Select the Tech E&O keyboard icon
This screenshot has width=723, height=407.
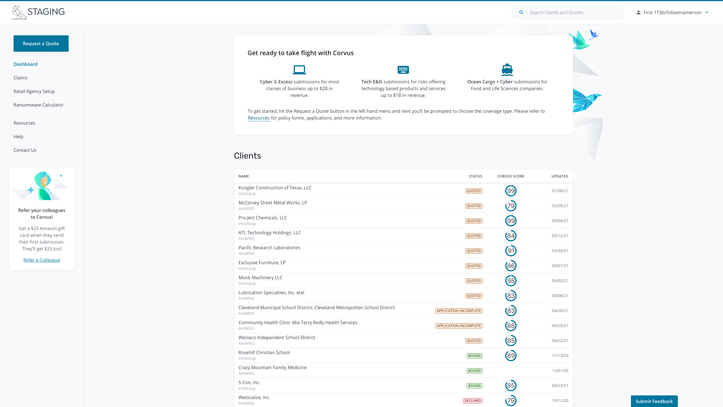[403, 70]
